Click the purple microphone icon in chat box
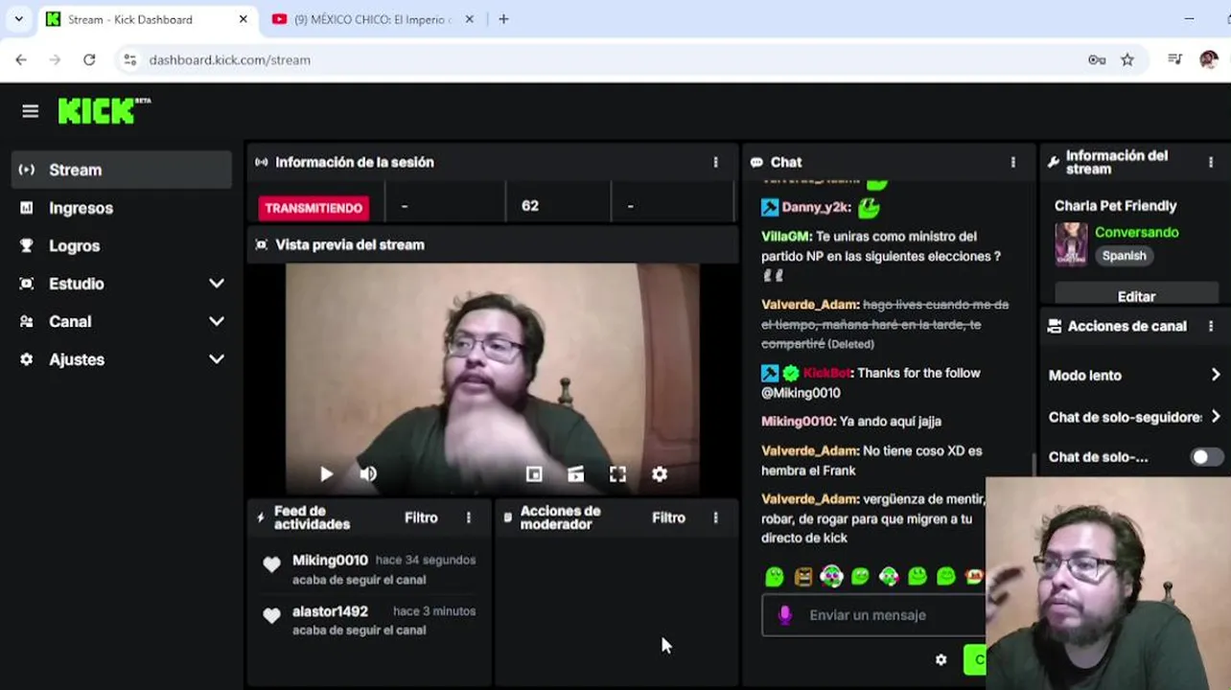Screen dimensions: 1231x690 (784, 615)
